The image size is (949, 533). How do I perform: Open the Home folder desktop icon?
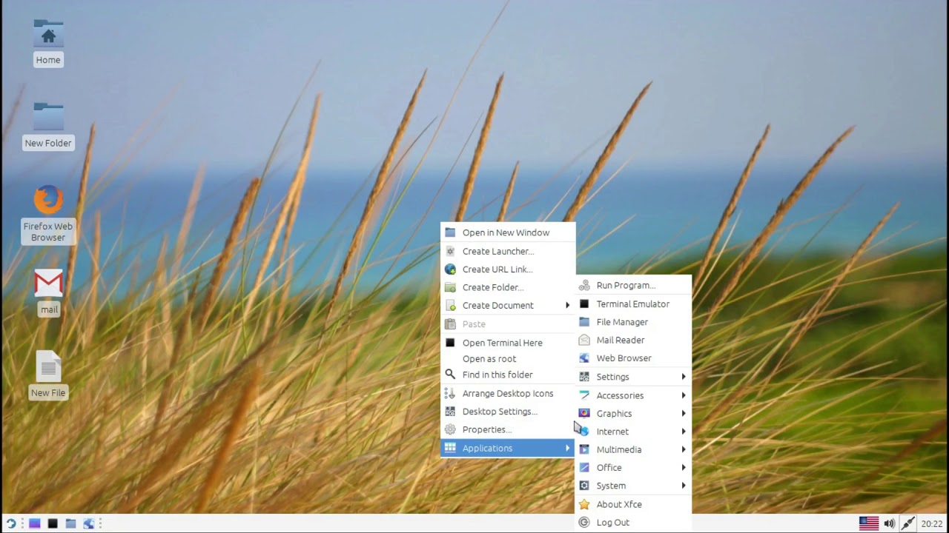[x=48, y=42]
